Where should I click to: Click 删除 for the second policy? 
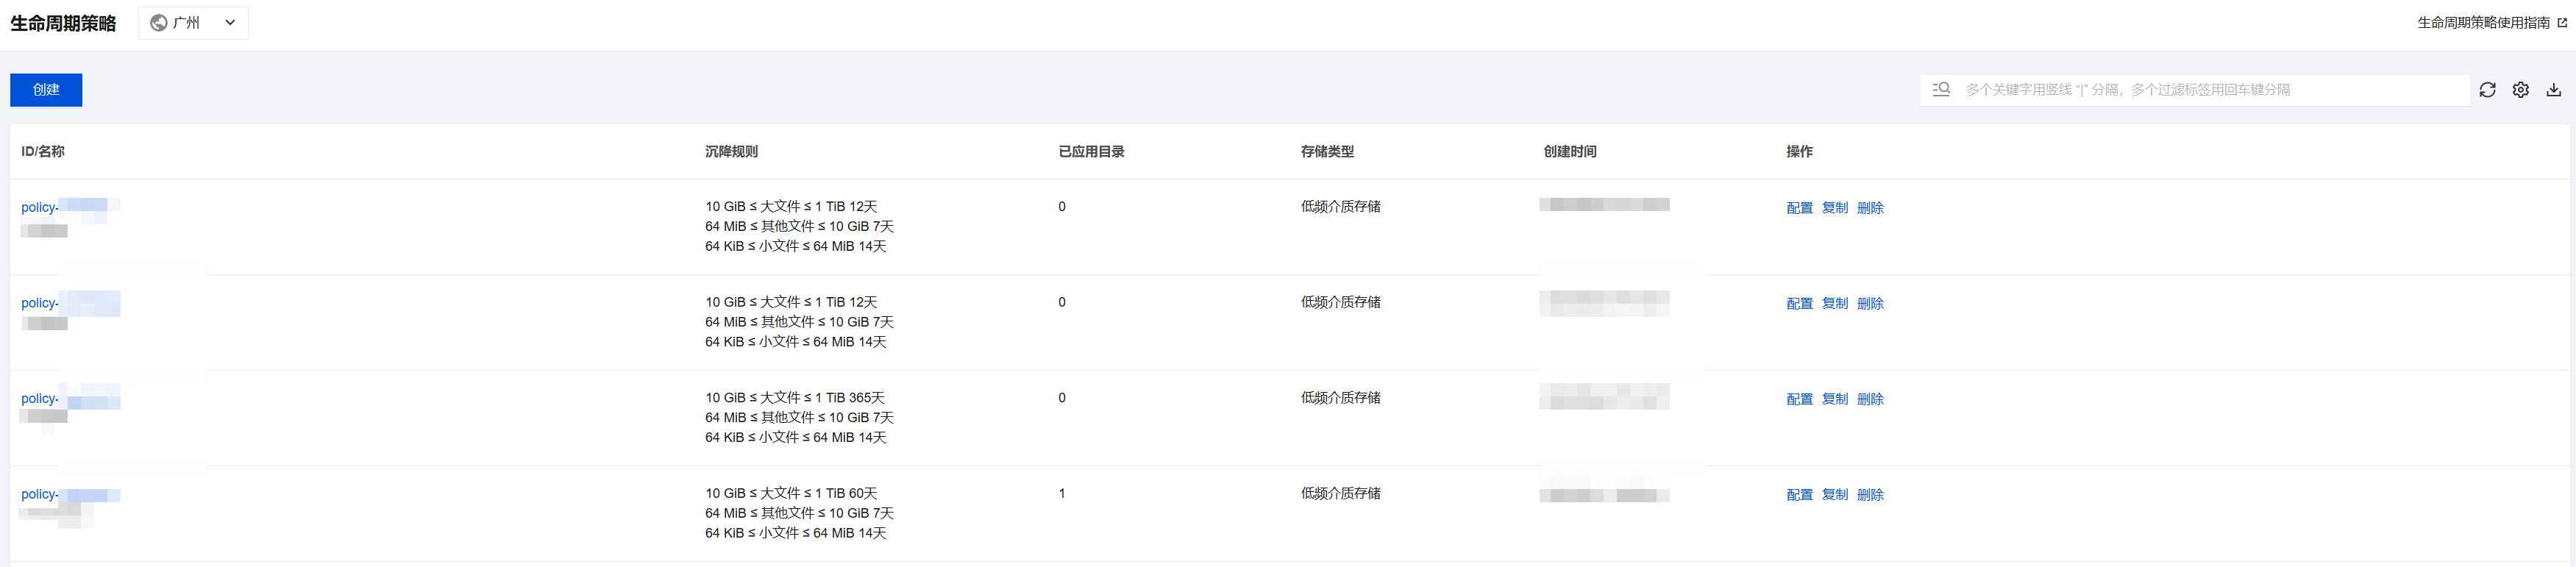pos(1870,304)
